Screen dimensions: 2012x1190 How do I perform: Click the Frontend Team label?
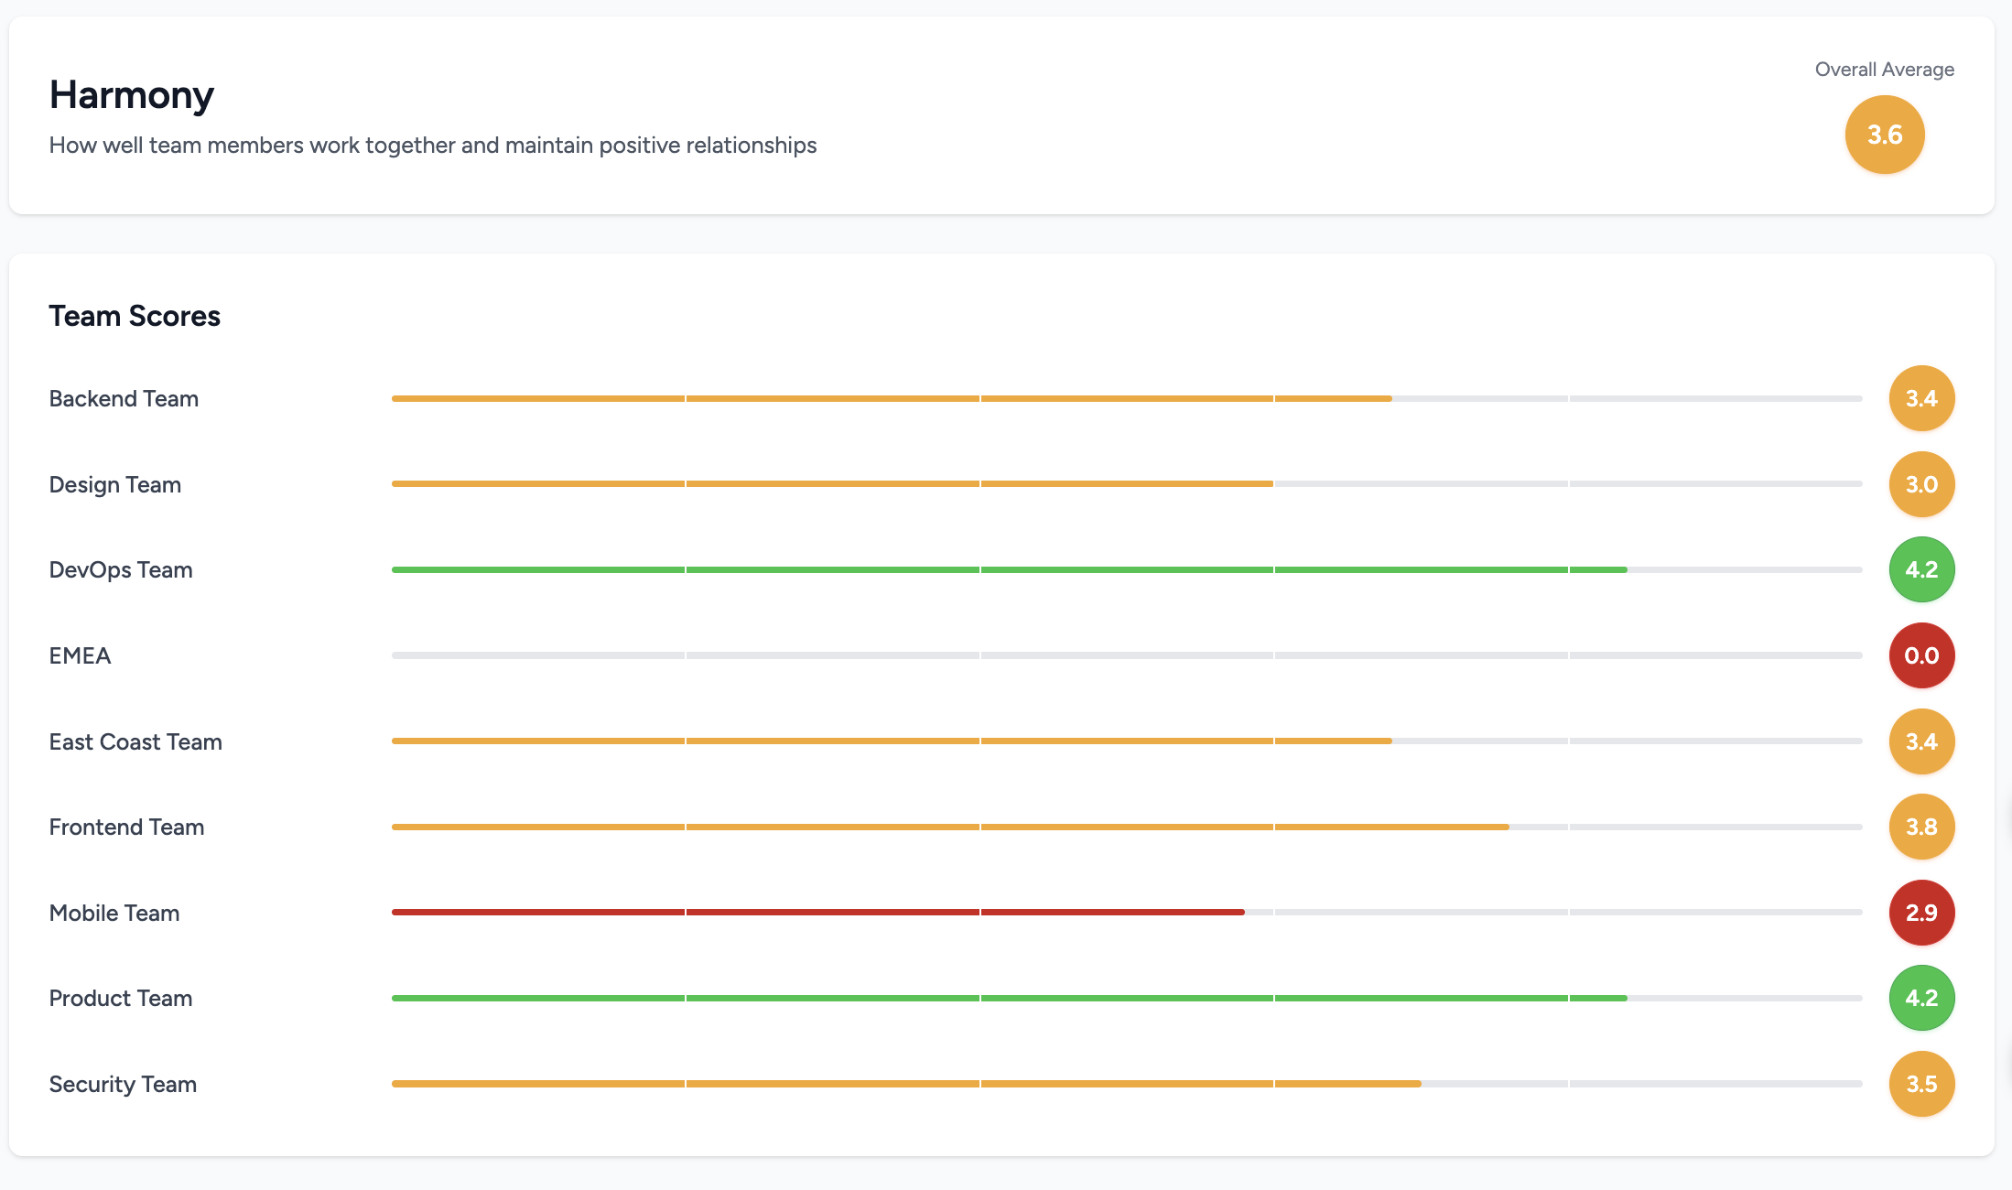pos(126,827)
